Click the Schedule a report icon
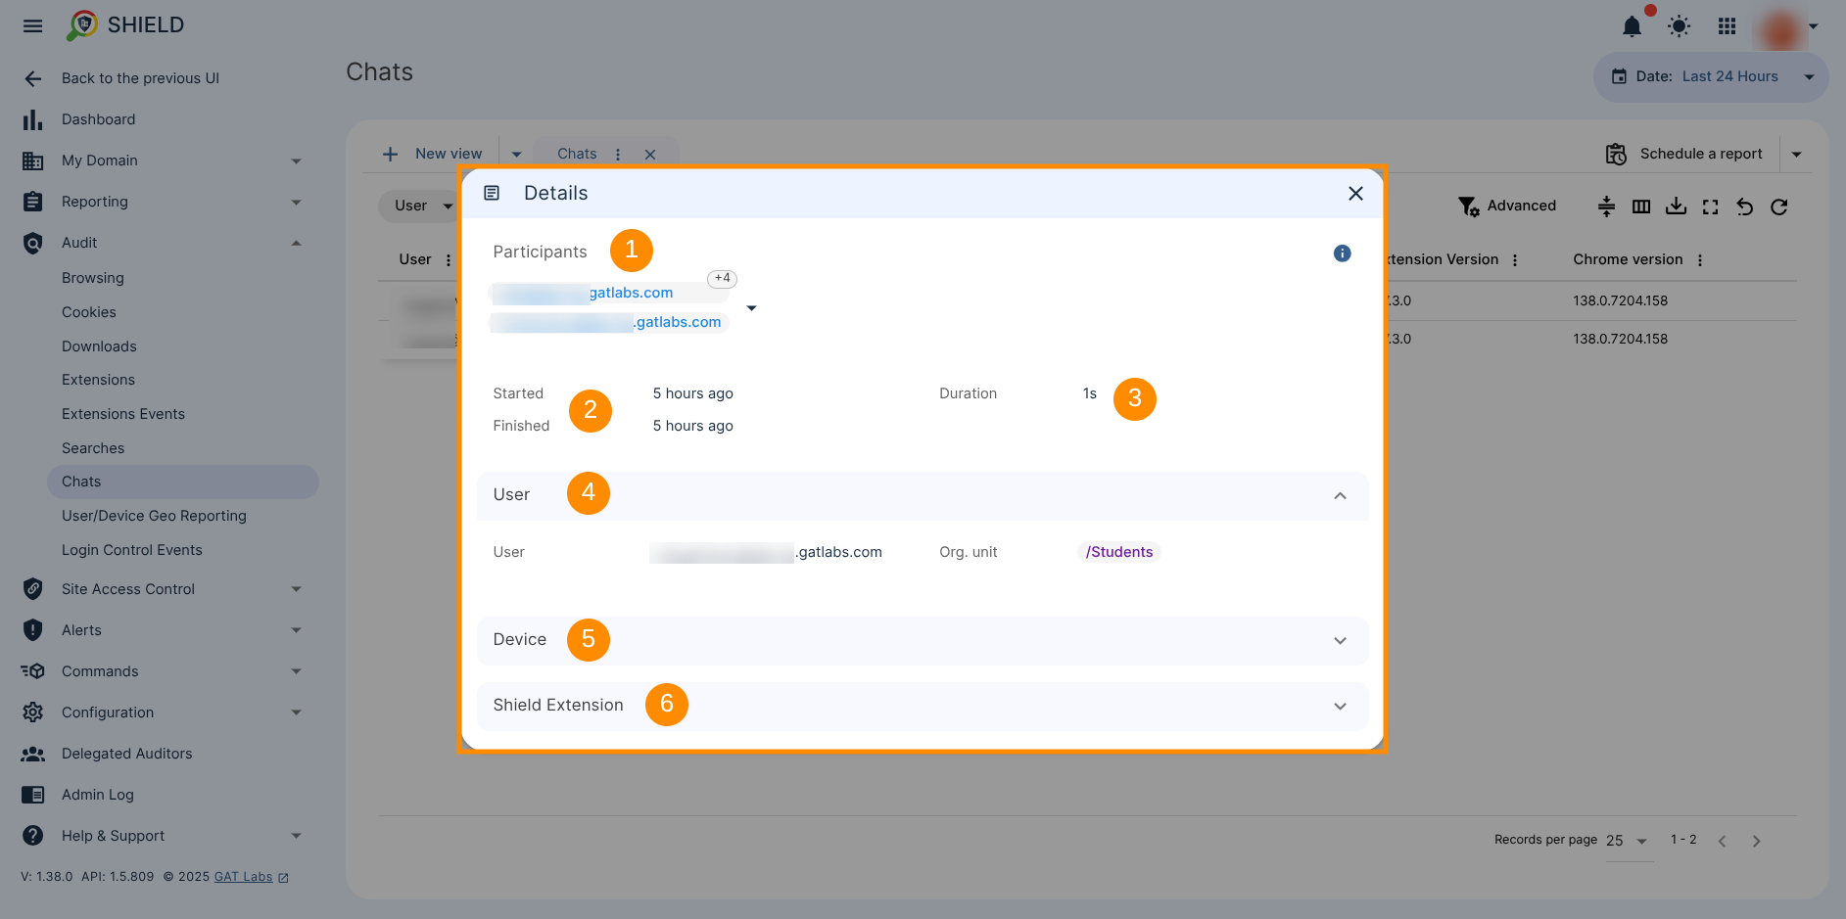Image resolution: width=1846 pixels, height=919 pixels. coord(1616,154)
